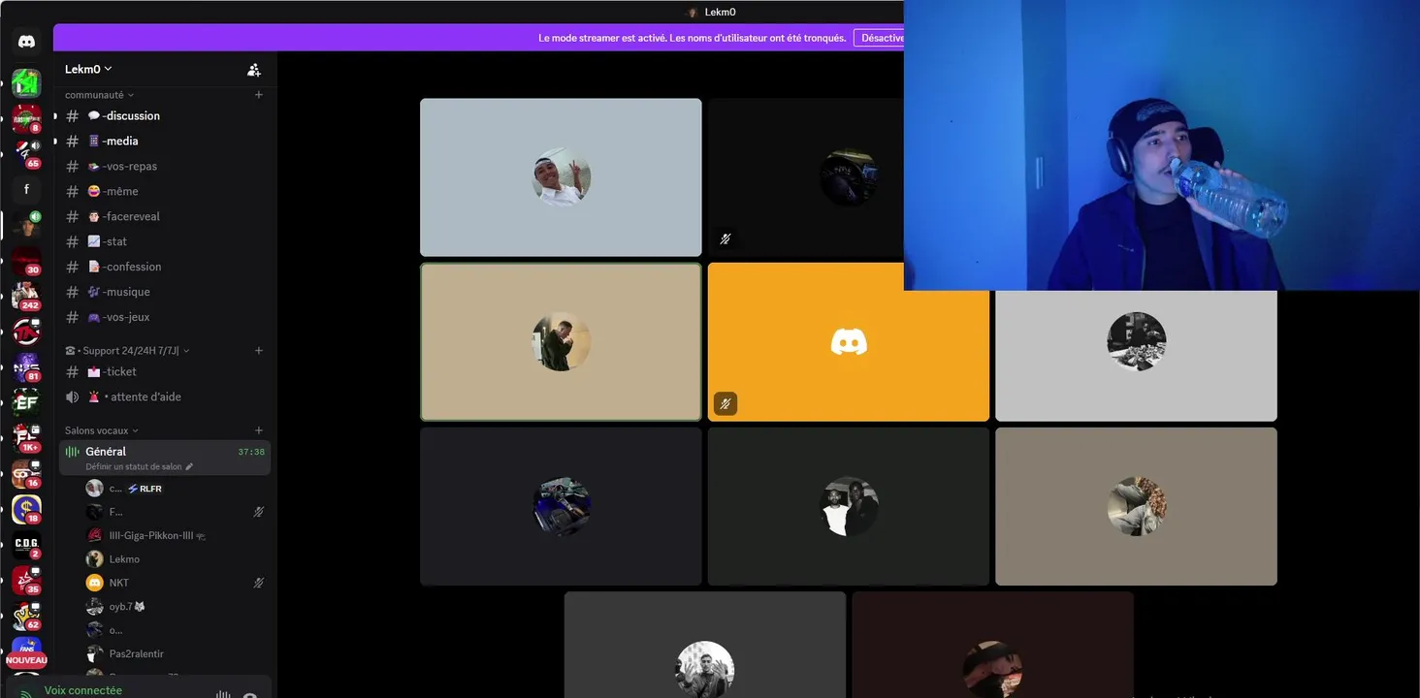The width and height of the screenshot is (1420, 698).
Task: Click the muted mic icon on black top tile
Action: click(726, 238)
